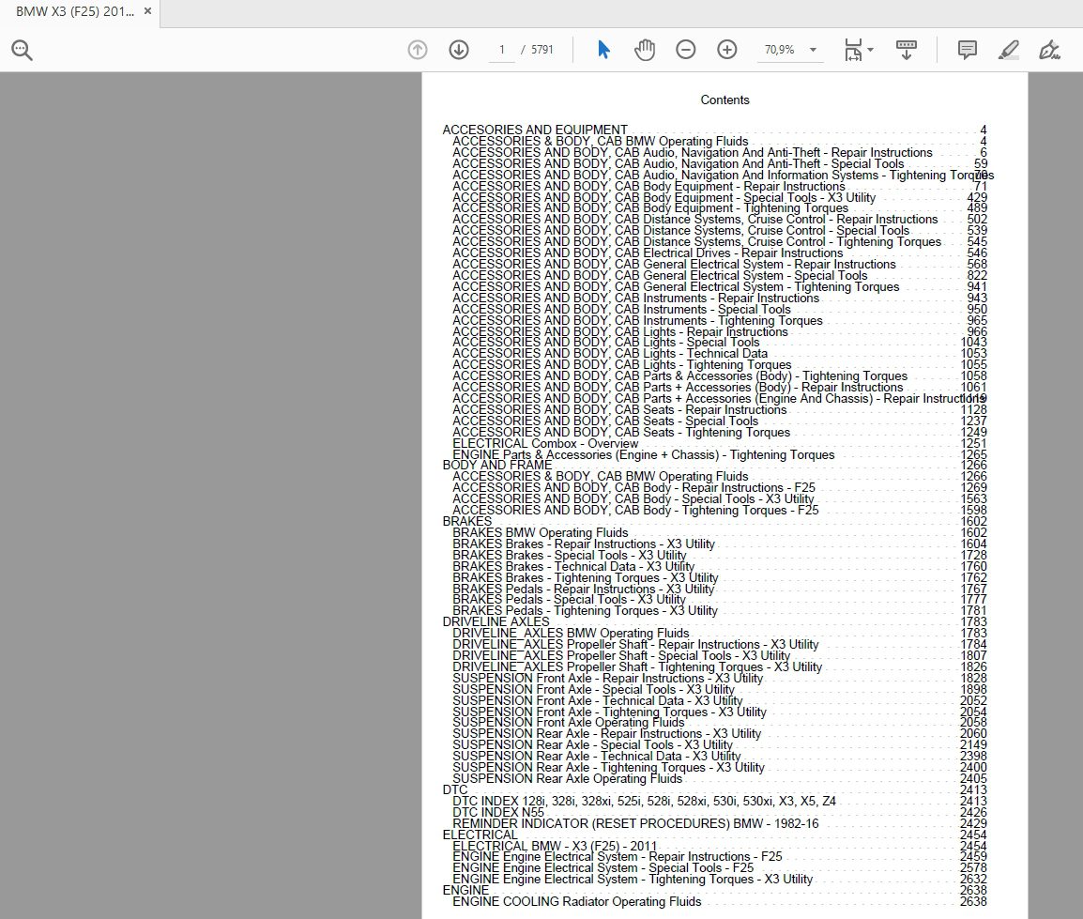Click ELECTRICAL BMW - X3 (F25) - 2011 entry
This screenshot has width=1083, height=919.
(555, 846)
